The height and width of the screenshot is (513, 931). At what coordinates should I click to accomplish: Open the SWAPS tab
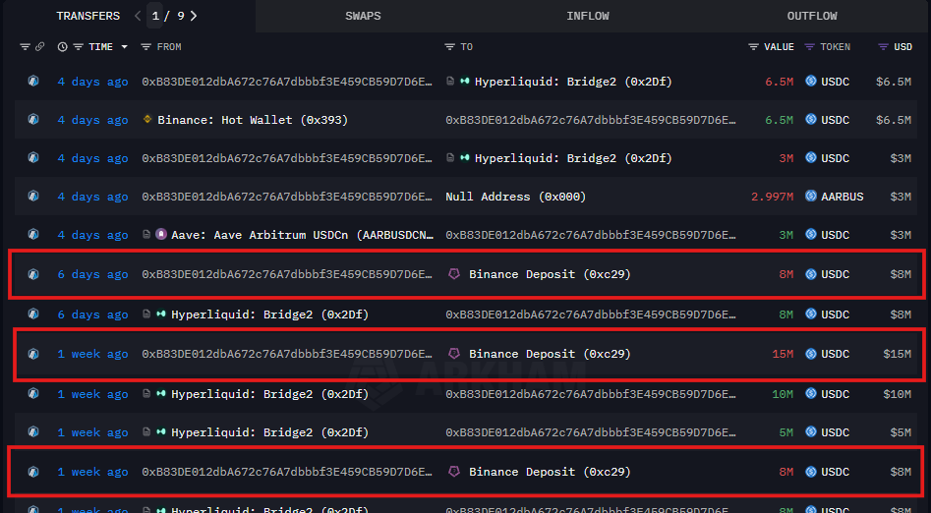pos(363,16)
